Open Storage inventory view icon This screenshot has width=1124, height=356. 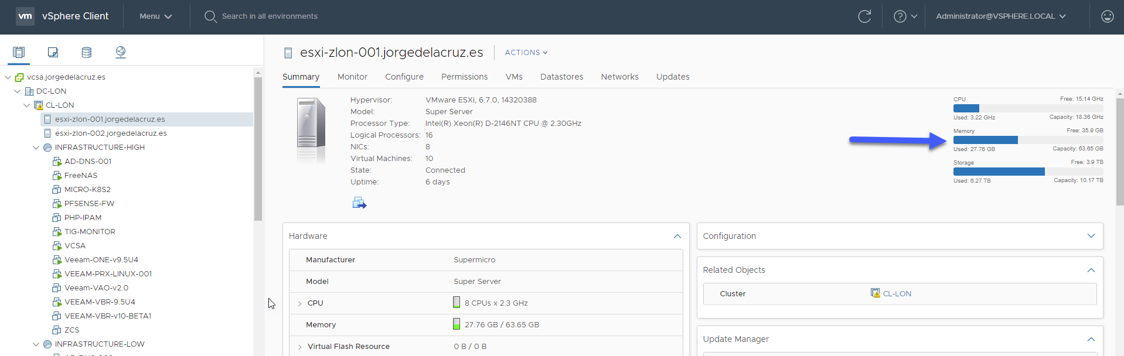(x=87, y=53)
